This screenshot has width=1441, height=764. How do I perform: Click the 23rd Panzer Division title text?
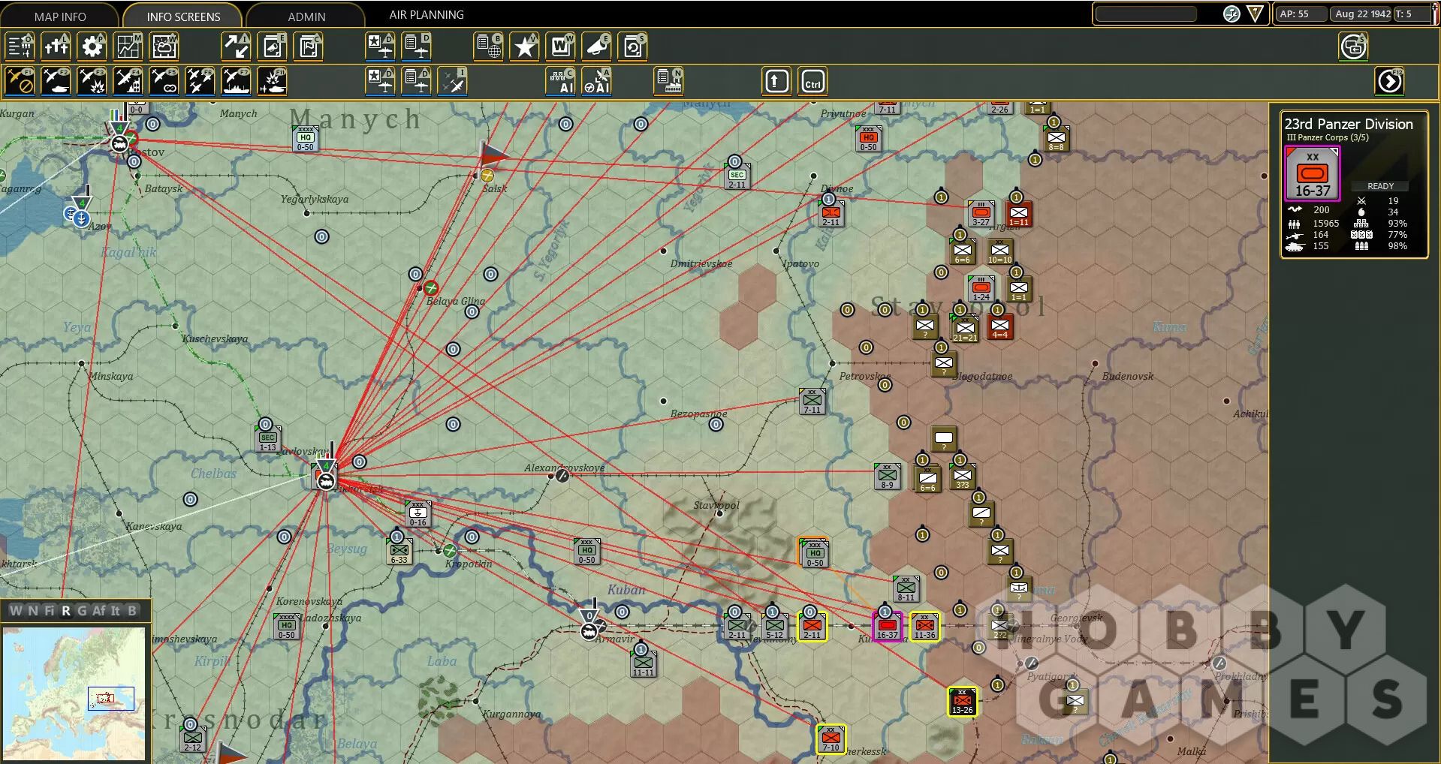(x=1348, y=124)
